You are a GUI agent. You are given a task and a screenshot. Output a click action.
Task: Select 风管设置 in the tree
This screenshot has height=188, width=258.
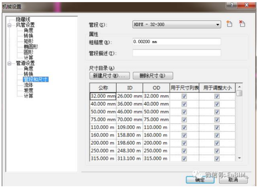pyautogui.click(x=25, y=25)
